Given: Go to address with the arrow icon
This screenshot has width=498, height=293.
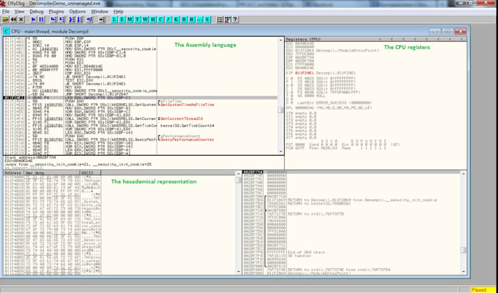Looking at the screenshot, I should point(102,20).
